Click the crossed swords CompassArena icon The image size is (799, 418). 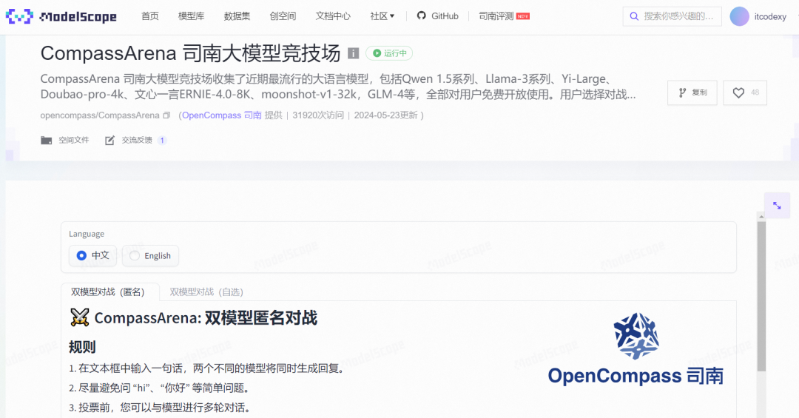(x=79, y=317)
